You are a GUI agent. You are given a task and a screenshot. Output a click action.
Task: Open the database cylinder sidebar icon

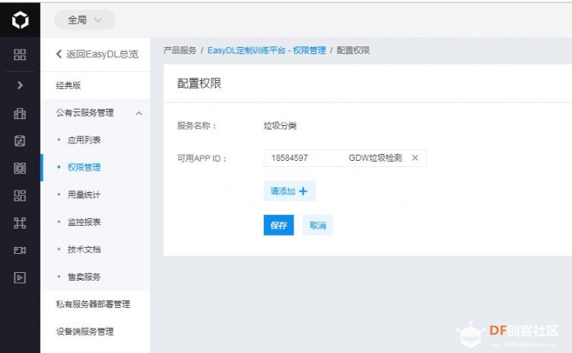click(20, 141)
